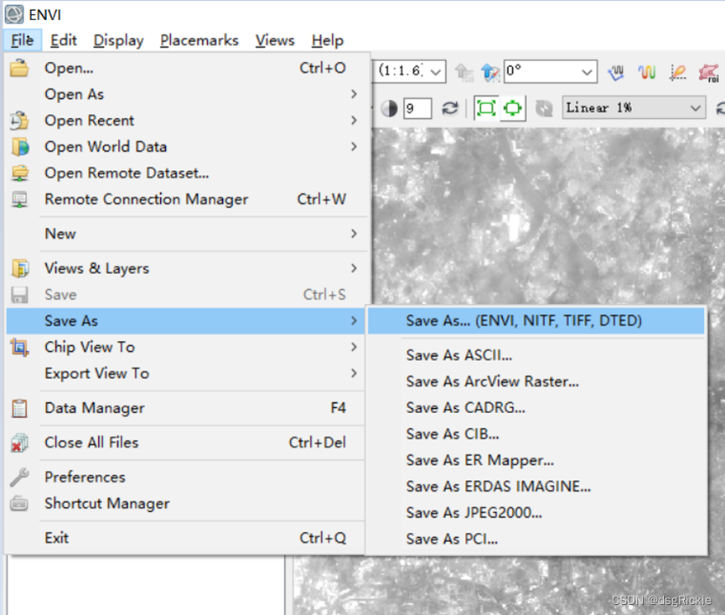Click the Open Recent clock-folder icon
The image size is (725, 615).
click(19, 121)
